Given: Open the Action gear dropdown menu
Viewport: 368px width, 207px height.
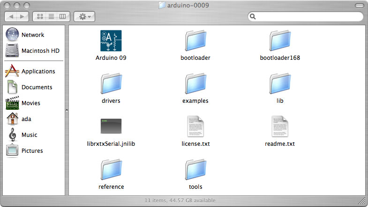Looking at the screenshot, I should 85,16.
